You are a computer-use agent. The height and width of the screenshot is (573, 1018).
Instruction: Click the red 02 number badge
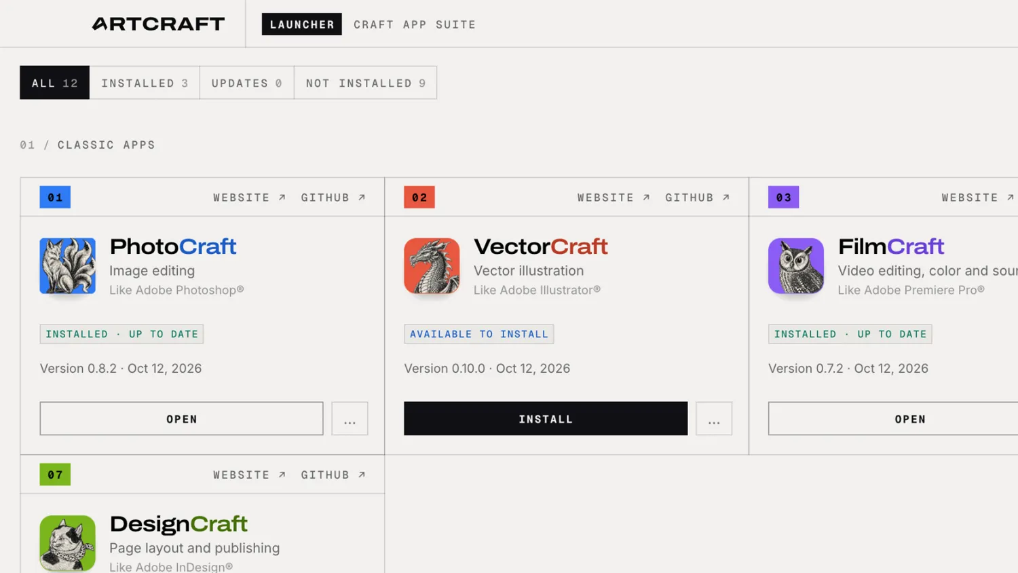pos(419,197)
